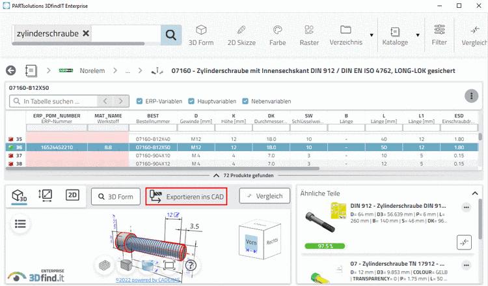488x286 pixels.
Task: Open Vergleich in the top toolbar
Action: [x=474, y=36]
